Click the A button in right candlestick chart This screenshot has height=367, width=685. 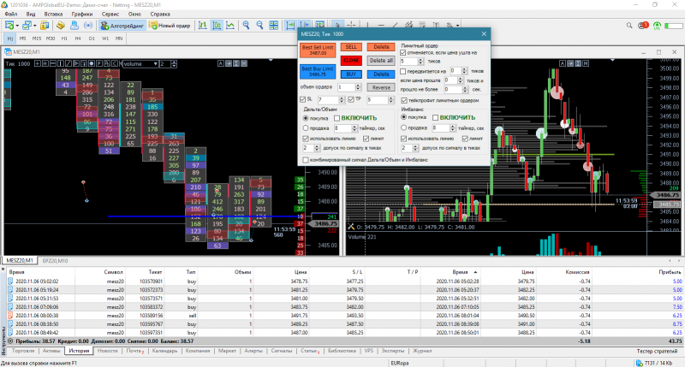[563, 63]
